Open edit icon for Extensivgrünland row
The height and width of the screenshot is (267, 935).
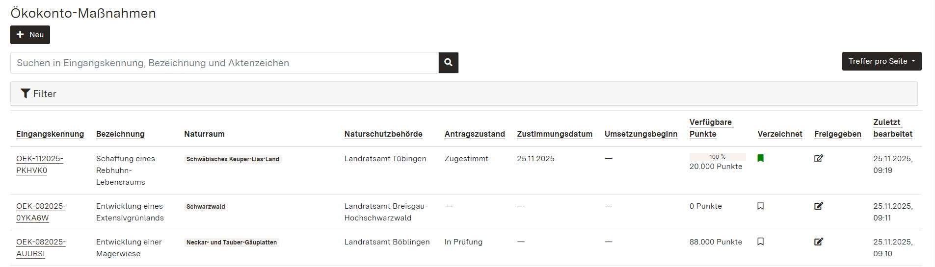(x=818, y=206)
